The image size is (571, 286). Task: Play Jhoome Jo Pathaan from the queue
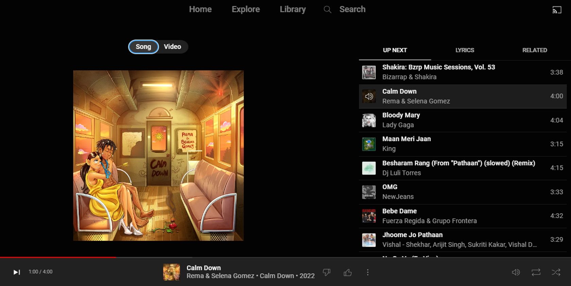(x=463, y=240)
